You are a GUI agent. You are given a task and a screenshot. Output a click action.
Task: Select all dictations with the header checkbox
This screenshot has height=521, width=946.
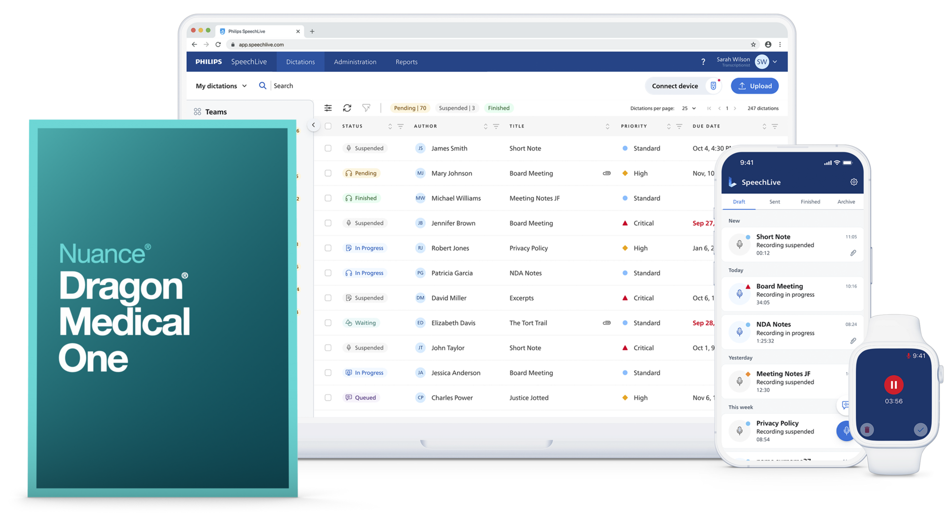(328, 126)
